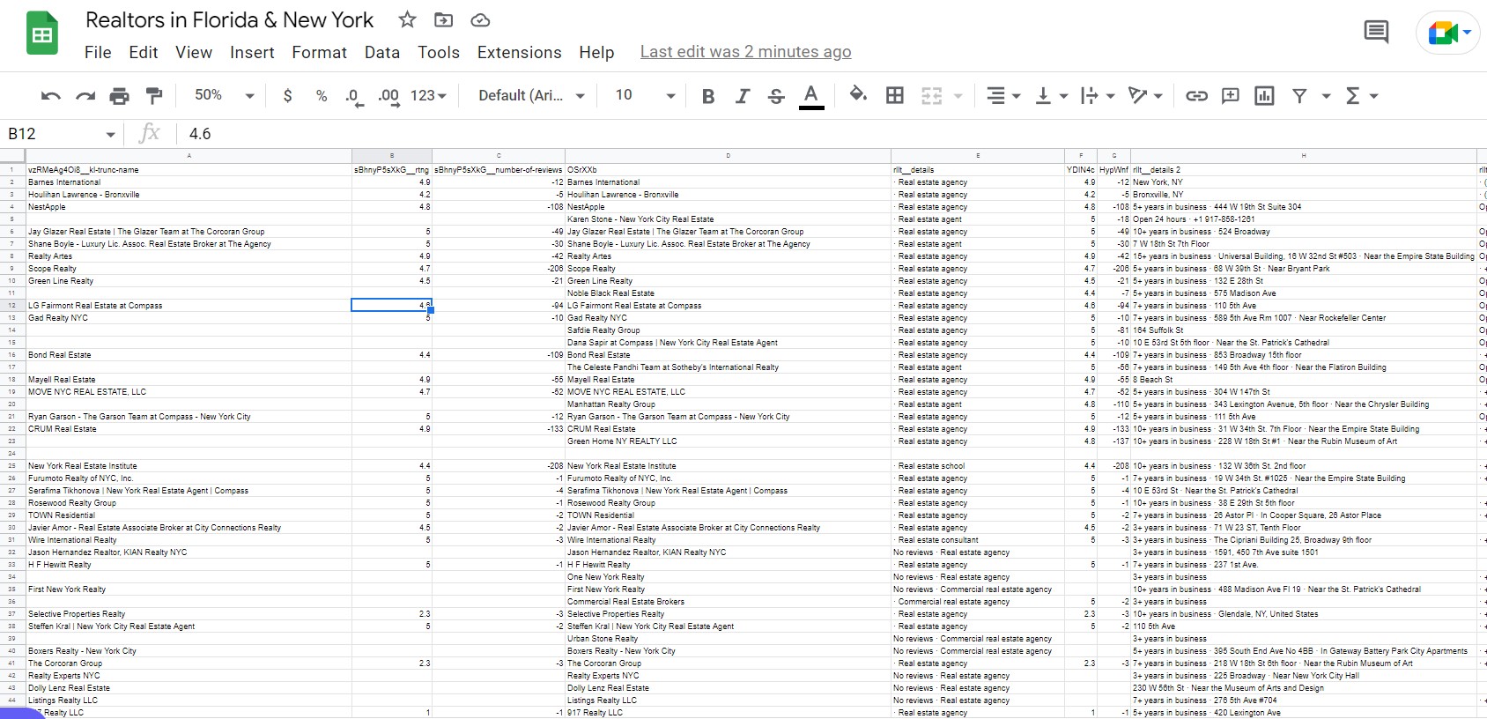Select column H header
Viewport: 1487px width, 719px height.
tap(1304, 156)
